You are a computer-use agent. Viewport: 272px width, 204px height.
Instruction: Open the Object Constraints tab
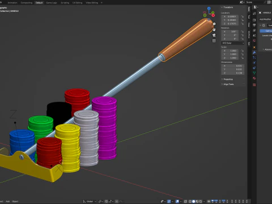(x=254, y=68)
